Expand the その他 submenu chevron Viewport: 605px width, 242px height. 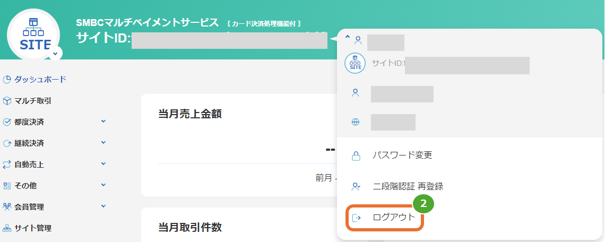(x=103, y=185)
